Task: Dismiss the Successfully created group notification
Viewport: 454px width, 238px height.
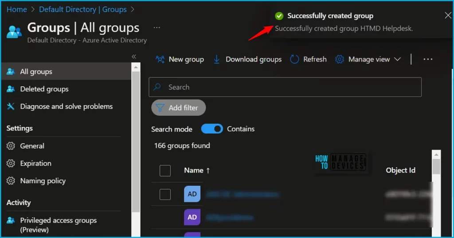Action: (x=448, y=15)
